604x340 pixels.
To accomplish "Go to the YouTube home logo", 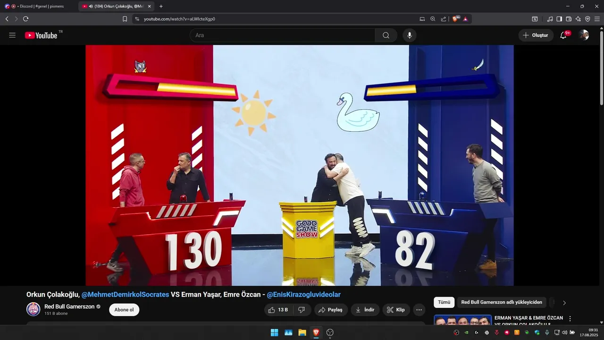I will [x=41, y=35].
